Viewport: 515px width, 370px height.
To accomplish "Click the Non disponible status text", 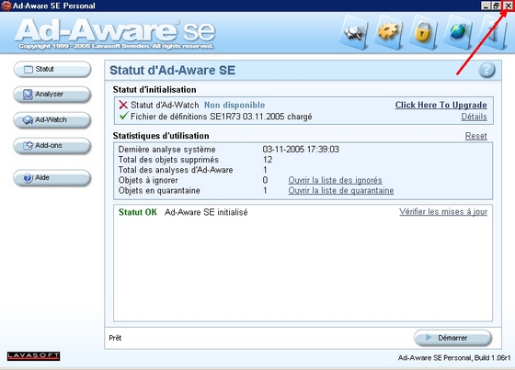I will (235, 105).
